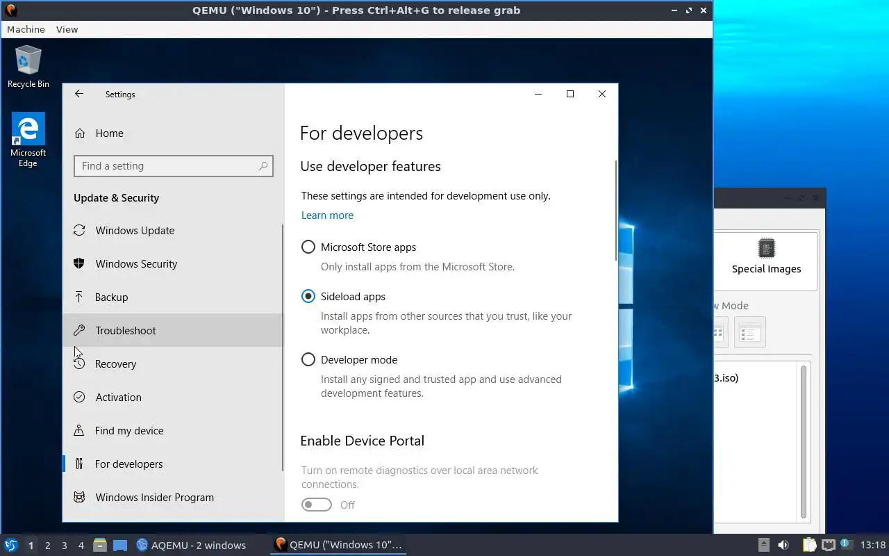This screenshot has height=556, width=889.
Task: Open the file manager icon on the panel
Action: [x=100, y=545]
